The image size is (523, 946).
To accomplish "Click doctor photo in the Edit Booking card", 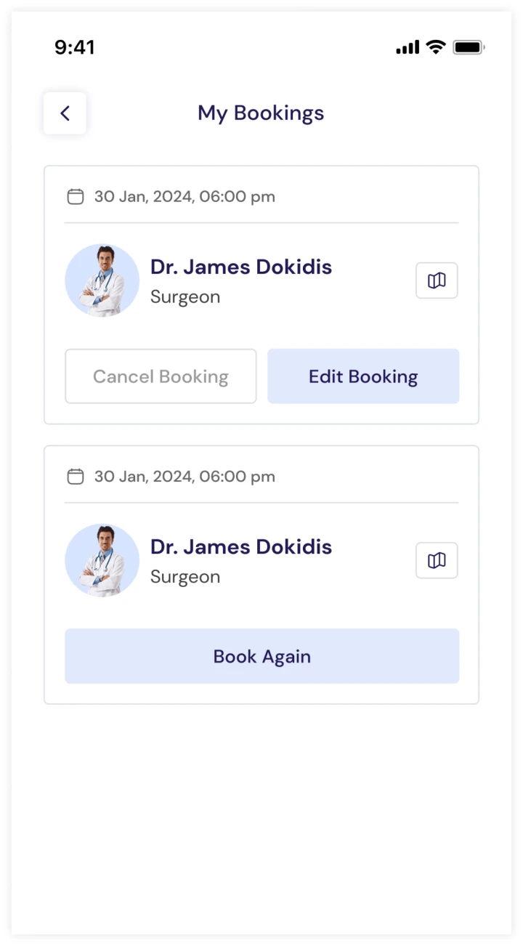I will (x=102, y=280).
